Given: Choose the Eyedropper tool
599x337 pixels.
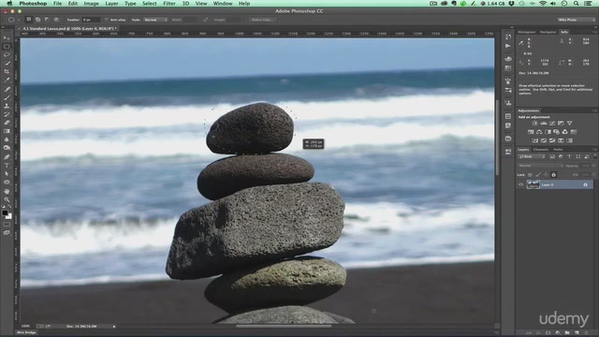Looking at the screenshot, I should [x=7, y=81].
